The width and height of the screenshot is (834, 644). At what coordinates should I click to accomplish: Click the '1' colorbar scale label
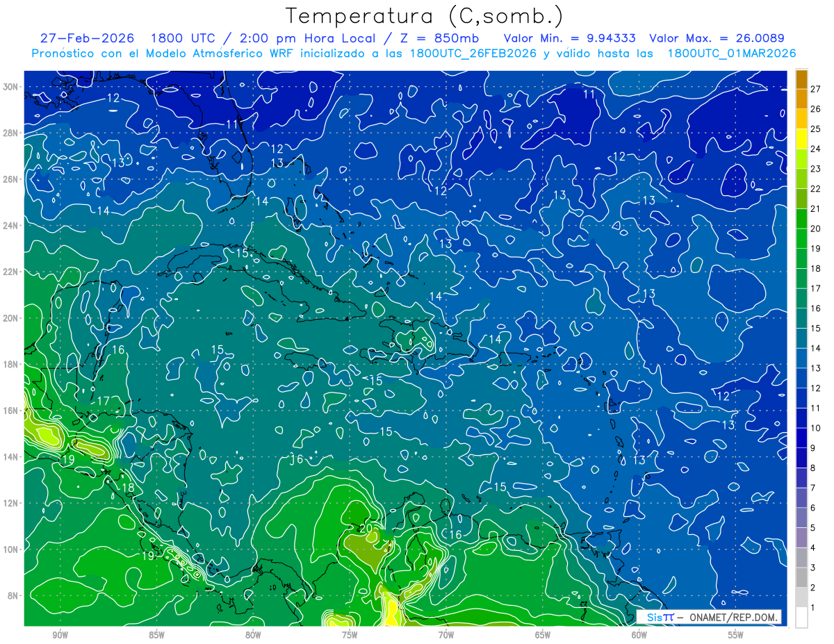tap(813, 608)
